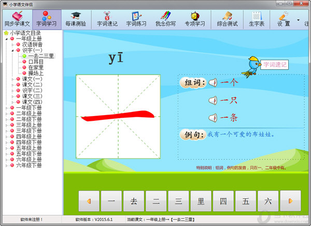This screenshot has width=311, height=226.
Task: Open the 同步学课文 toolbar icon
Action: click(17, 19)
